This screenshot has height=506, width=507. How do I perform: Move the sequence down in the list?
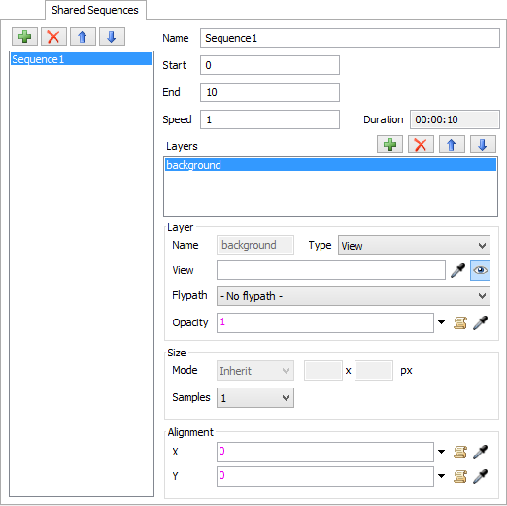click(x=112, y=37)
